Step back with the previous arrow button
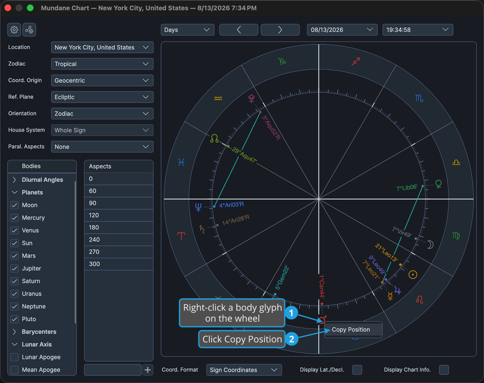The image size is (484, 383). click(x=239, y=30)
